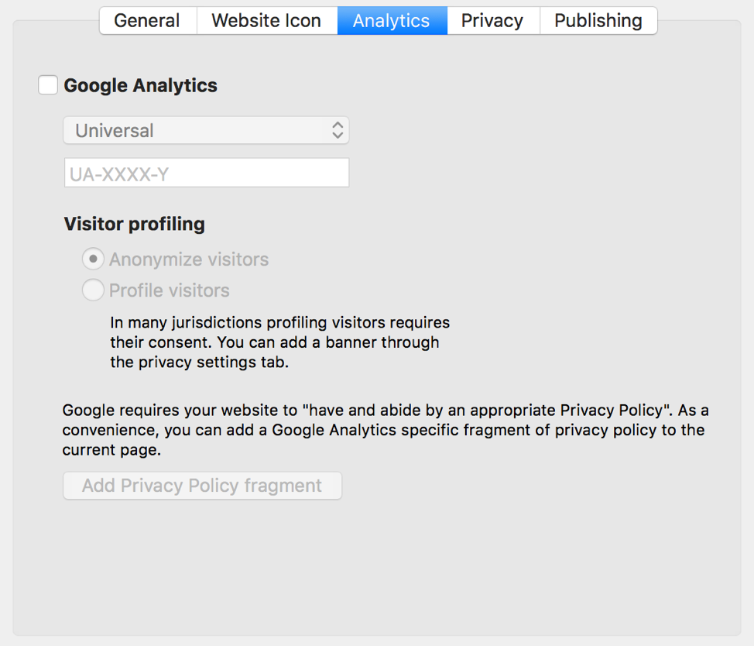Open the Universal tracking type dropdown
Image resolution: width=754 pixels, height=646 pixels.
pos(205,131)
